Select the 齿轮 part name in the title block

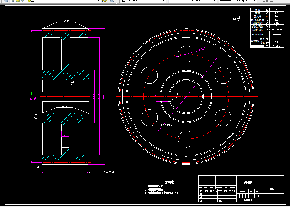[x=272, y=189]
